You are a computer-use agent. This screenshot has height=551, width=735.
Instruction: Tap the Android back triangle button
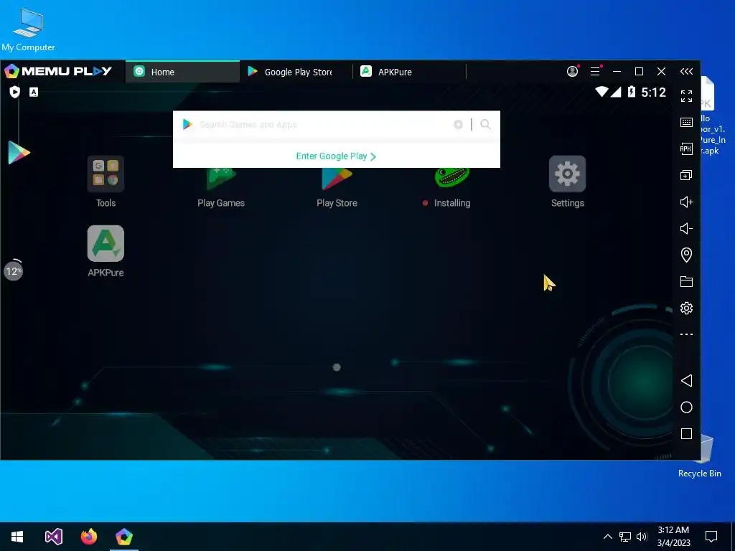coord(686,380)
